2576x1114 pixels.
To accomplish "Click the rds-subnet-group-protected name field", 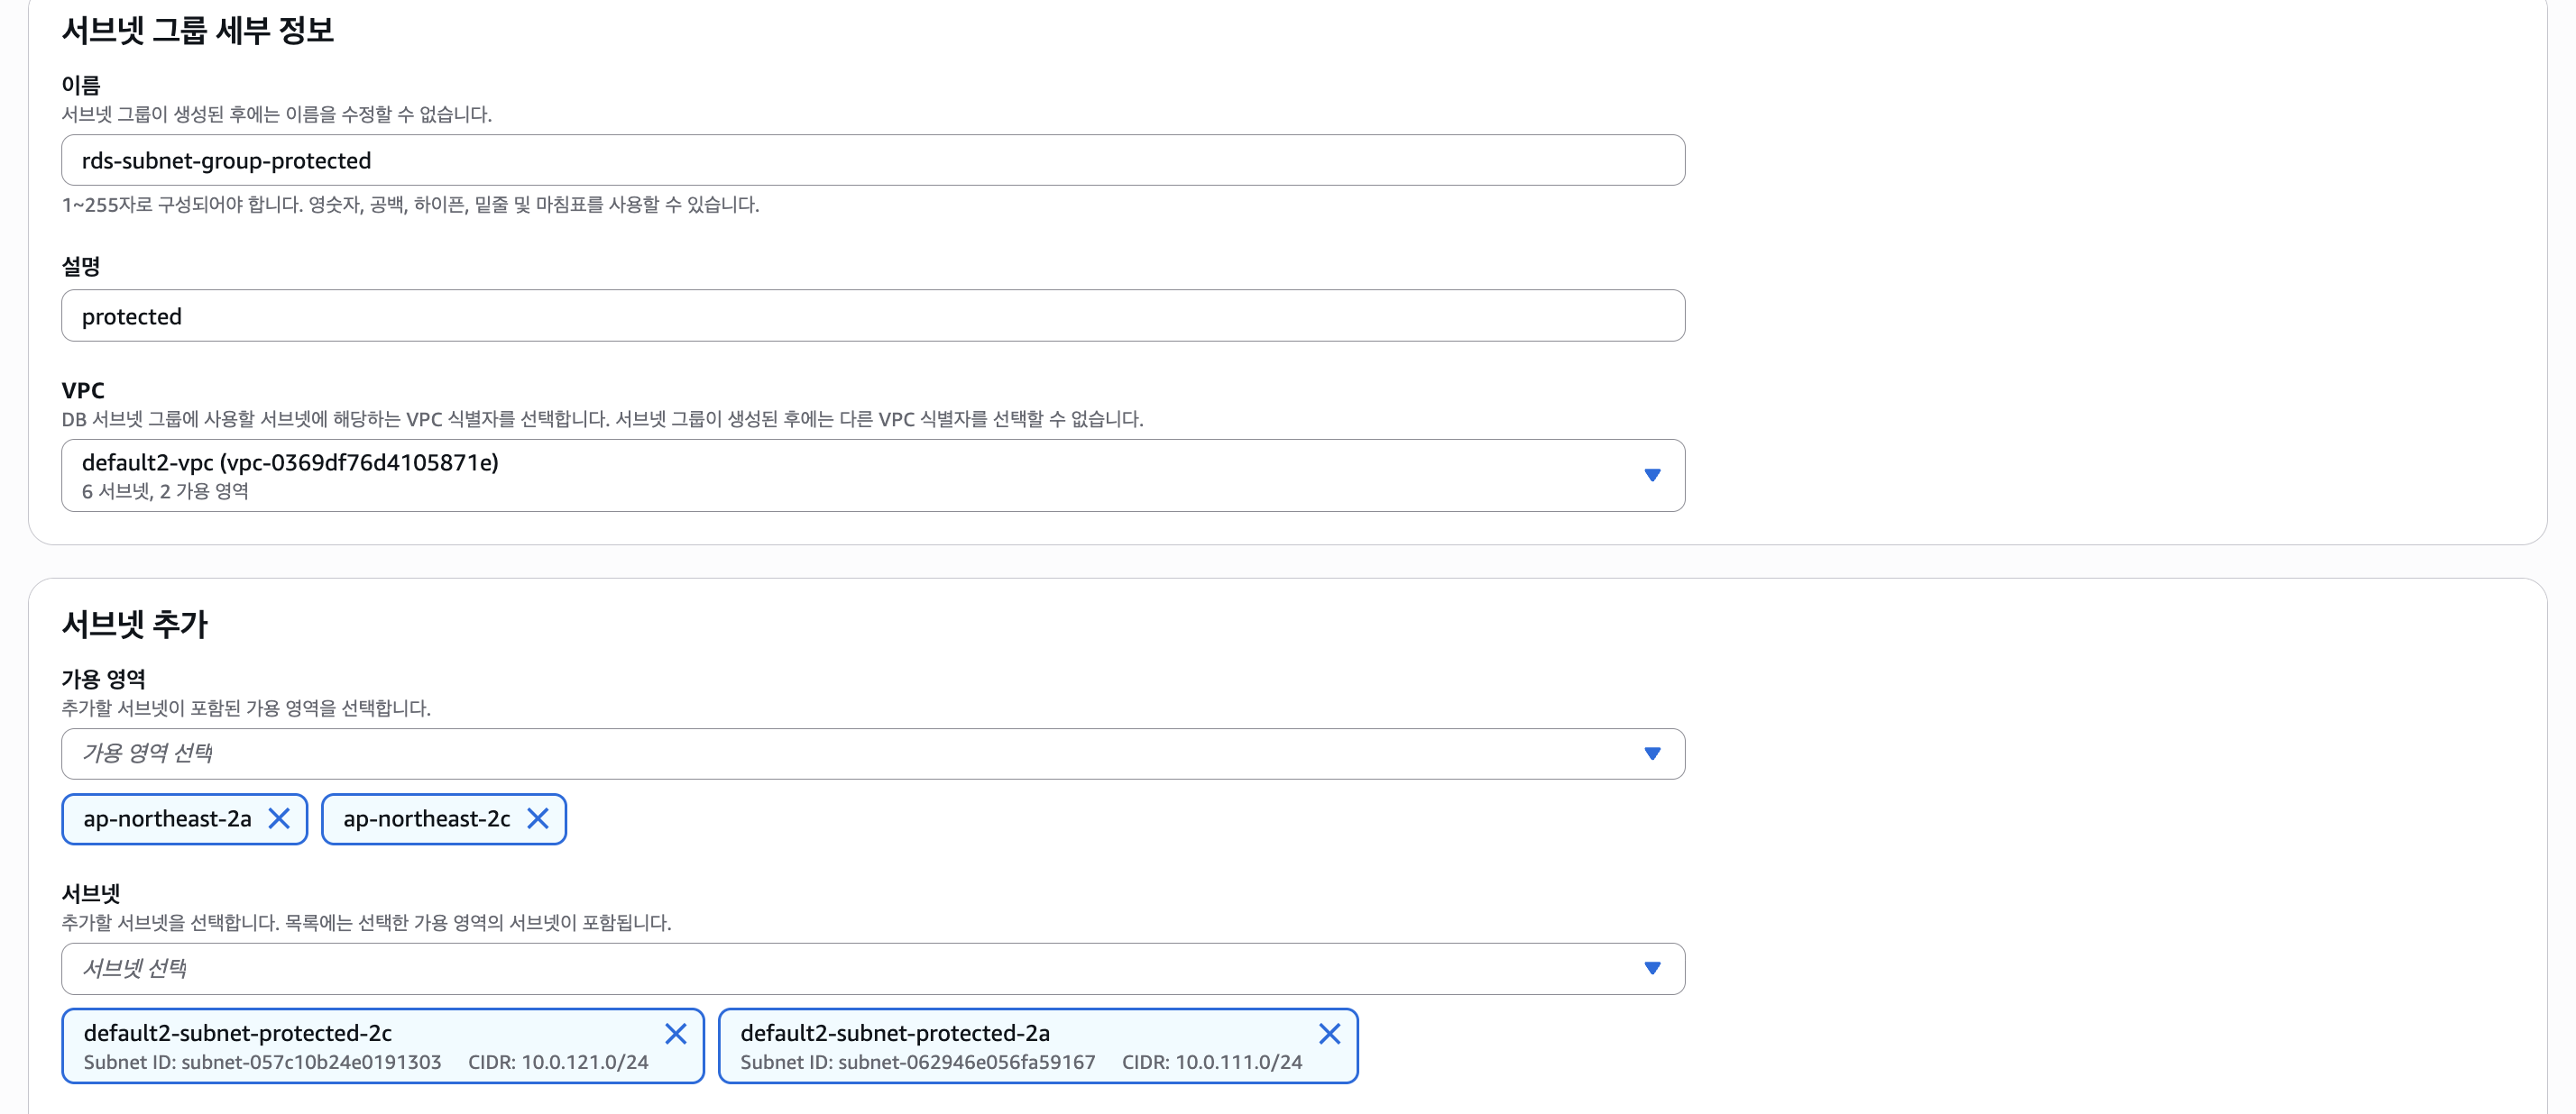I will (872, 160).
